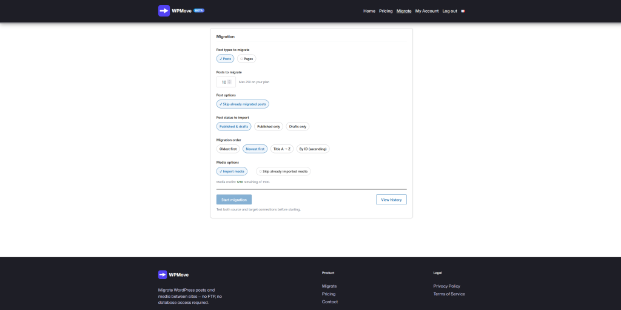621x310 pixels.
Task: Choose Title A → Z order
Action: tap(282, 149)
